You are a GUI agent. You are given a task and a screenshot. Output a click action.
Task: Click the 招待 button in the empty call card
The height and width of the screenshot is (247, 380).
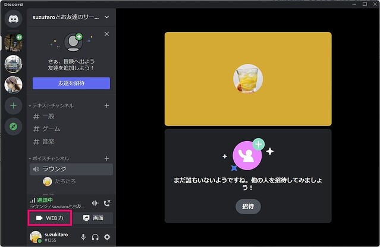tap(247, 206)
